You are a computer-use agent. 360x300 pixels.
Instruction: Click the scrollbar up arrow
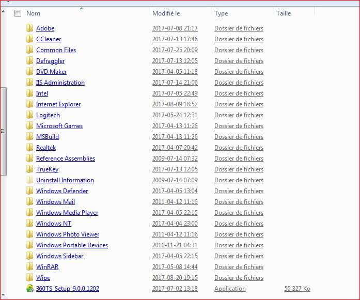[x=4, y=11]
